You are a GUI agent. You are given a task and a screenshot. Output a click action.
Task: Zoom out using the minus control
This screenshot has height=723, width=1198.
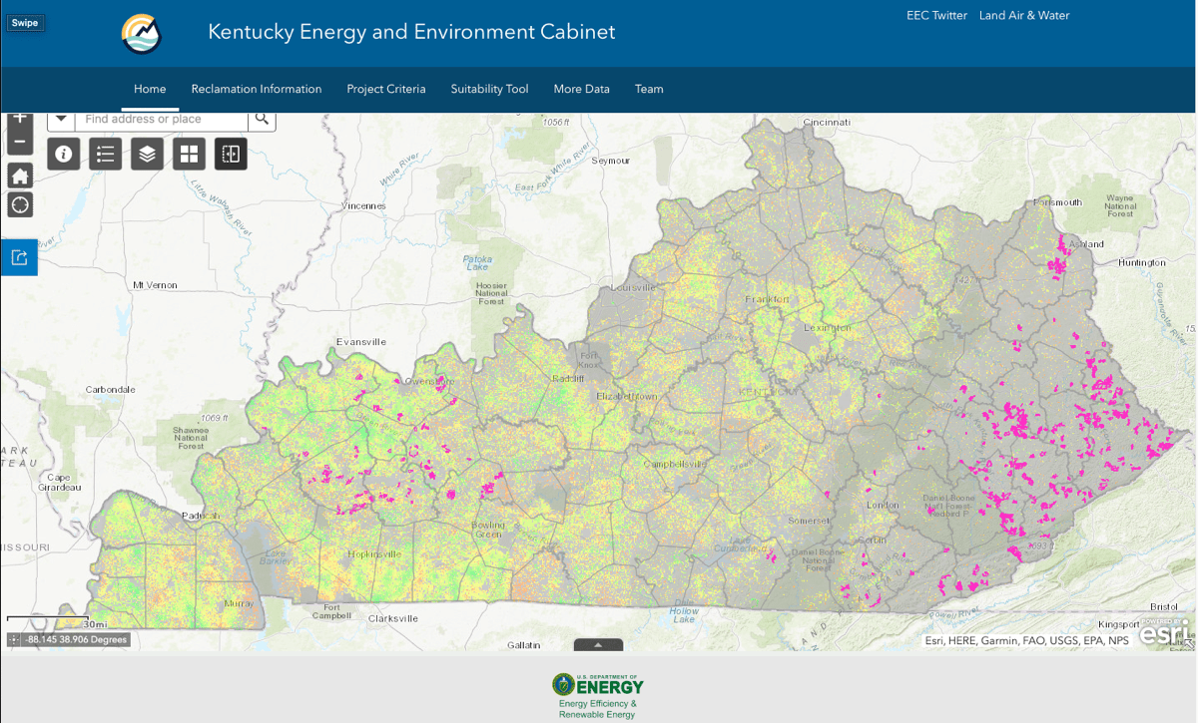click(19, 142)
